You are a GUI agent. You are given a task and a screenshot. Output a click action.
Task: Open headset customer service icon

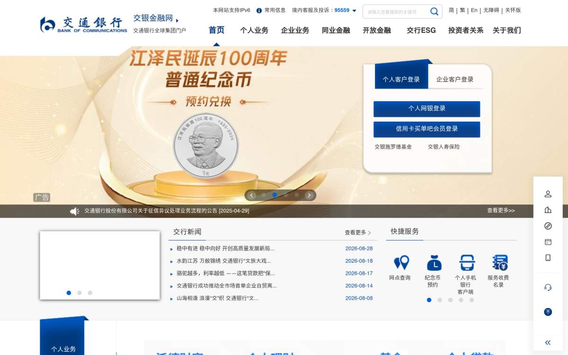[548, 287]
